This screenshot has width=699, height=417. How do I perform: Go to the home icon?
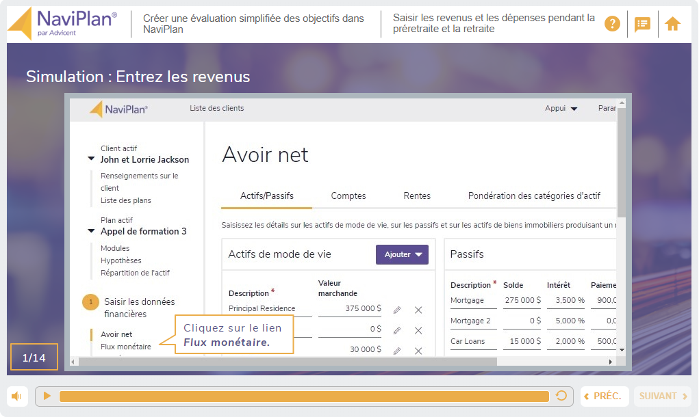point(673,24)
